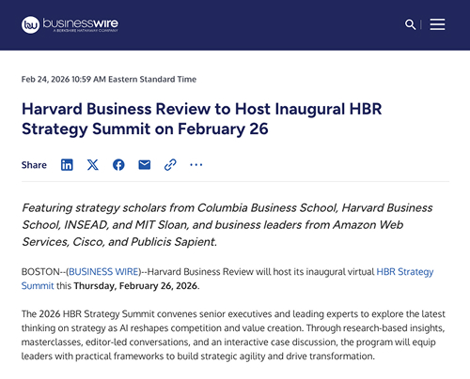Click the 'Summit' link continuation

[38, 286]
